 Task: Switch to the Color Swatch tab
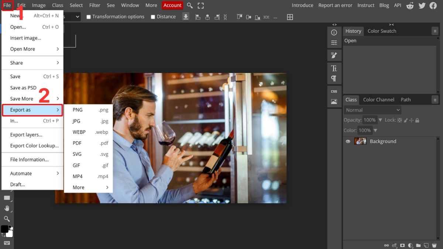[x=382, y=31]
